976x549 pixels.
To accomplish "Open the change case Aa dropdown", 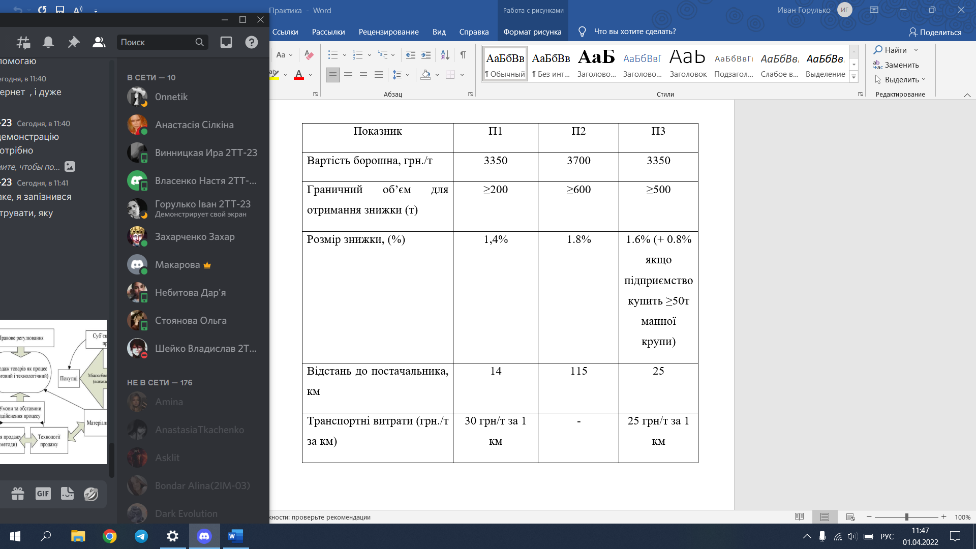I will click(284, 54).
